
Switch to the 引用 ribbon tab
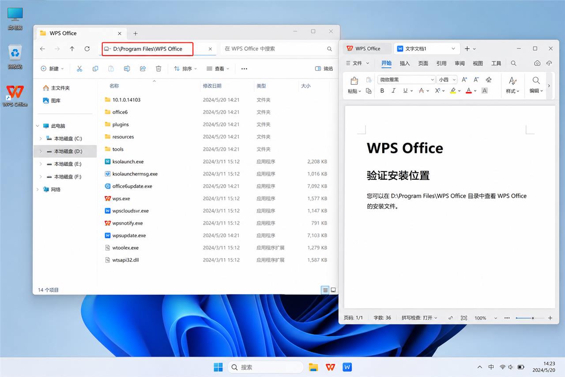pos(441,63)
